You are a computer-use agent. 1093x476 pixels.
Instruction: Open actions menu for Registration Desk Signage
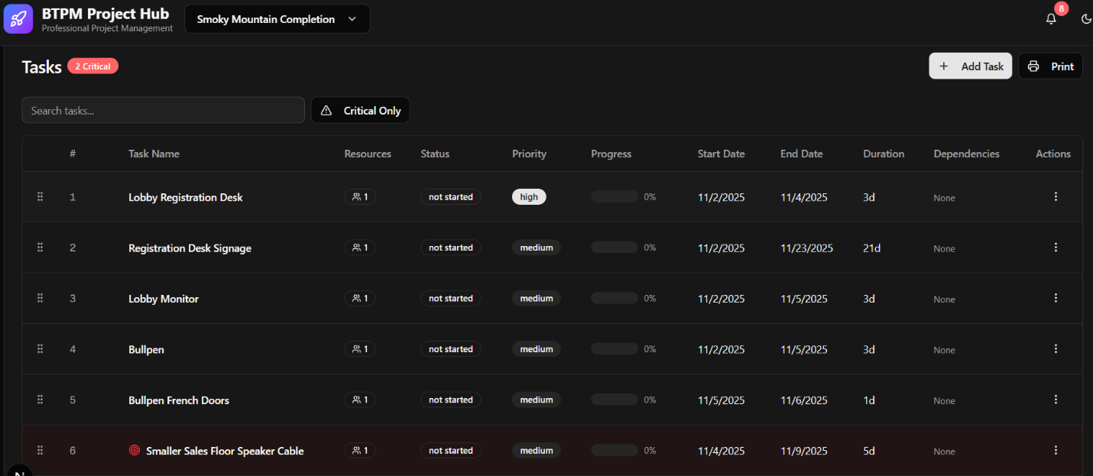[1056, 248]
